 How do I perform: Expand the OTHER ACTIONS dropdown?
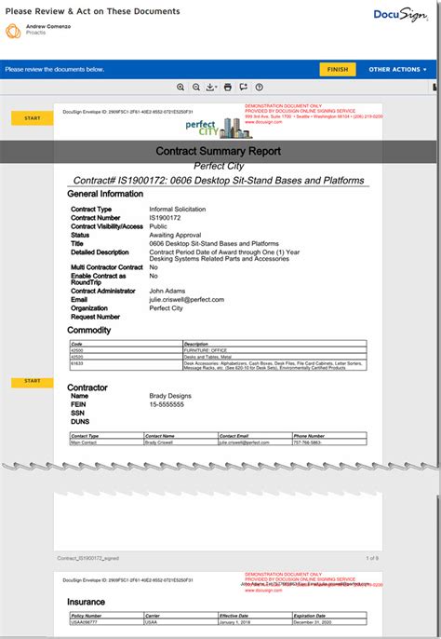click(398, 70)
